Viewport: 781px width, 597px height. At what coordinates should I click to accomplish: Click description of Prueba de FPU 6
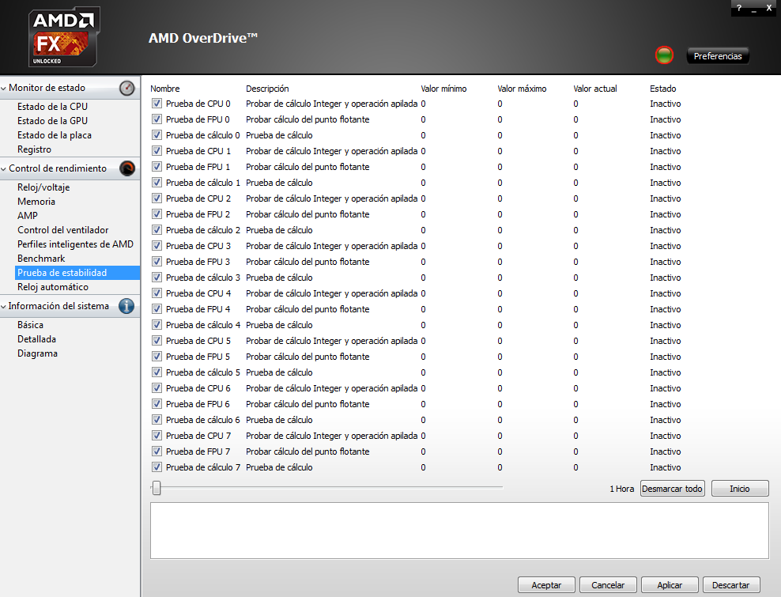pyautogui.click(x=307, y=404)
